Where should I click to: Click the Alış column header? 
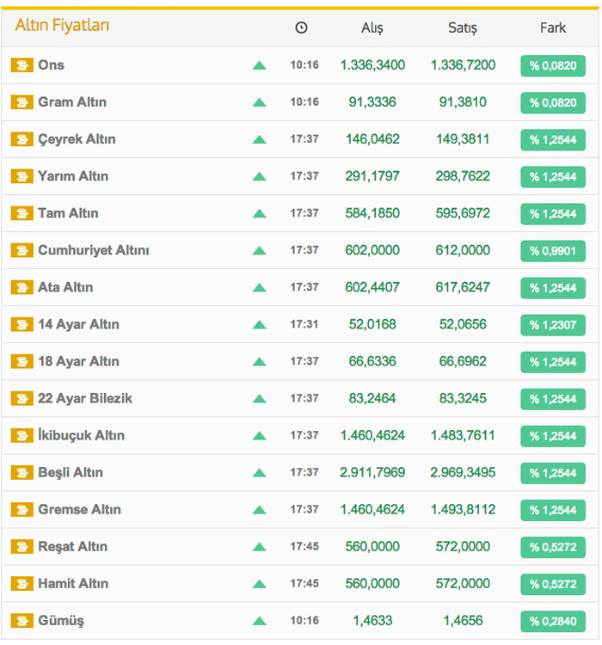(372, 28)
